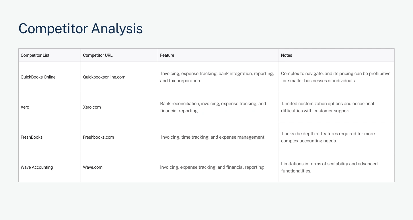
Task: Select the Limited customization options note
Action: click(328, 107)
